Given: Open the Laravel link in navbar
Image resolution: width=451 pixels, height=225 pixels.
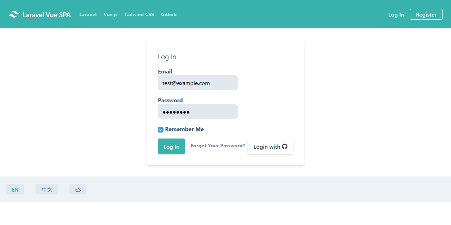Looking at the screenshot, I should click(x=88, y=14).
